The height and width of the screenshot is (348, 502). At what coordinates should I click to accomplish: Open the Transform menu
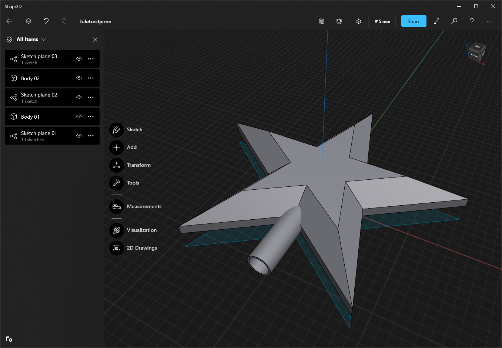[117, 165]
